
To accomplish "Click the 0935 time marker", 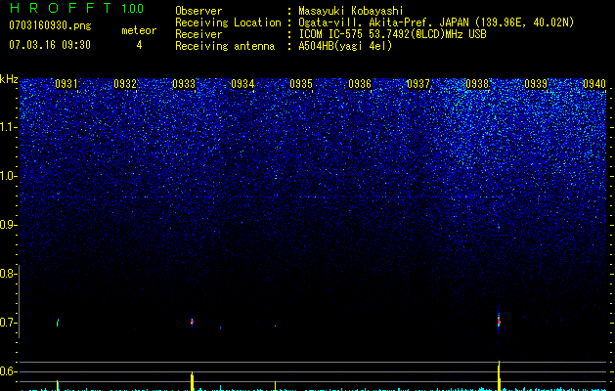I will (301, 84).
